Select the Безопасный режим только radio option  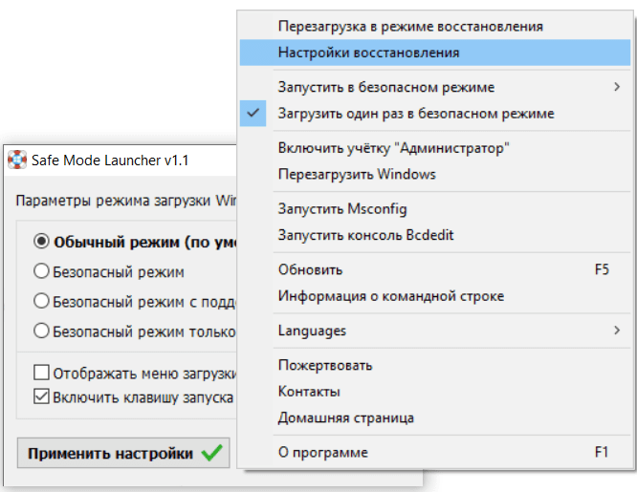tap(41, 332)
